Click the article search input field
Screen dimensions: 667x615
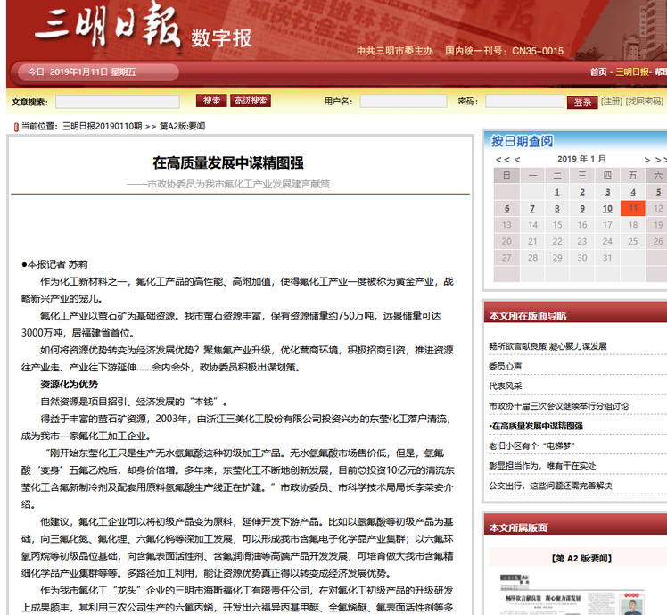pos(118,102)
